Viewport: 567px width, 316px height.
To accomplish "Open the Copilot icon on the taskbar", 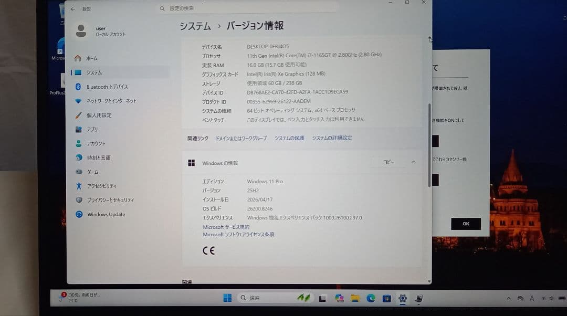I will click(339, 298).
